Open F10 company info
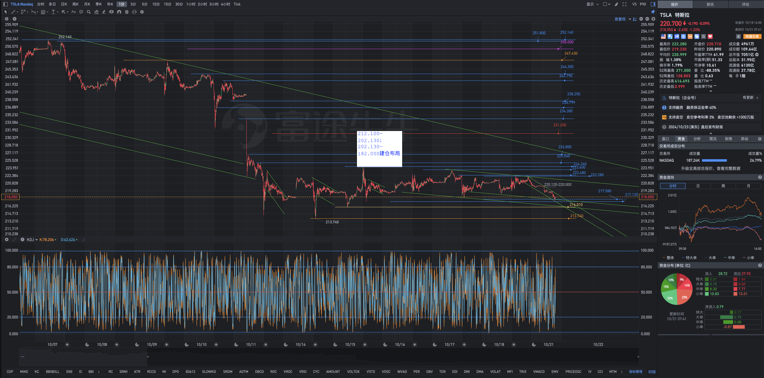The width and height of the screenshot is (764, 378). tap(643, 4)
